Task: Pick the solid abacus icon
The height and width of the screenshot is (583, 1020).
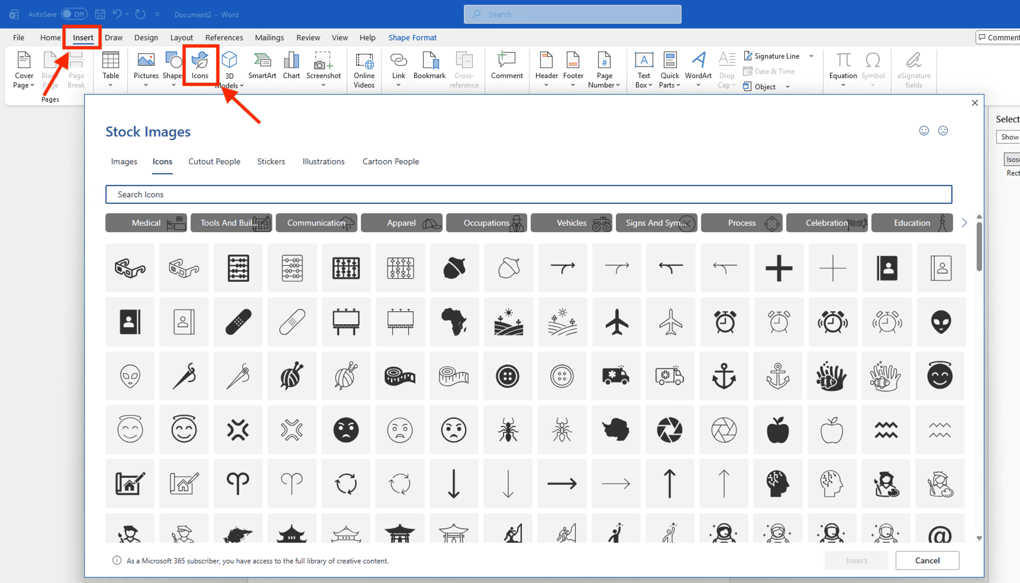Action: [238, 268]
